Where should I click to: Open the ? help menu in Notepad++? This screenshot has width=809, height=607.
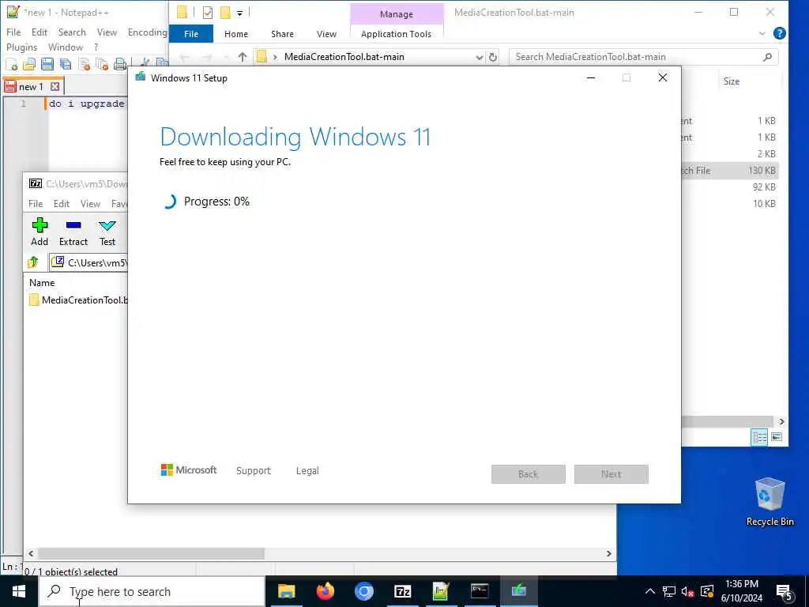coord(96,47)
